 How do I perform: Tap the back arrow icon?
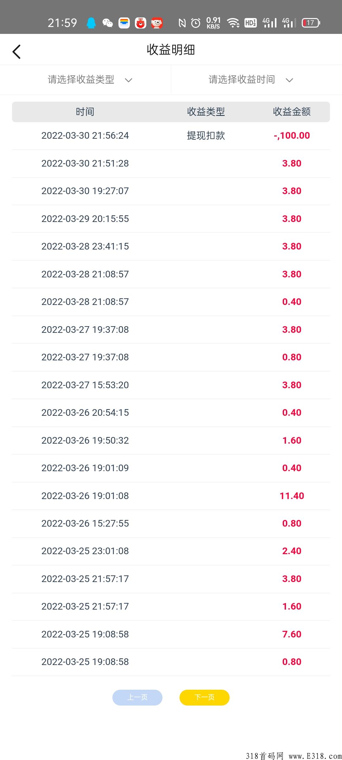(x=16, y=52)
